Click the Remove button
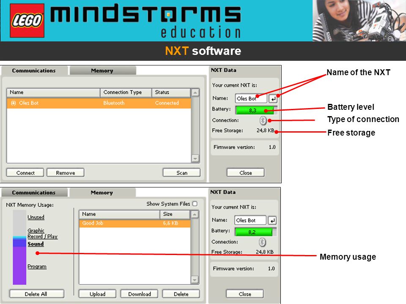The image size is (406, 304). coord(66,173)
